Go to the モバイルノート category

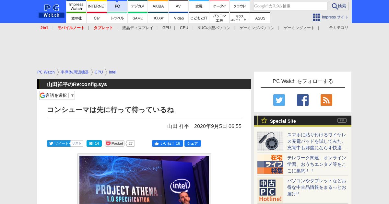pyautogui.click(x=71, y=28)
